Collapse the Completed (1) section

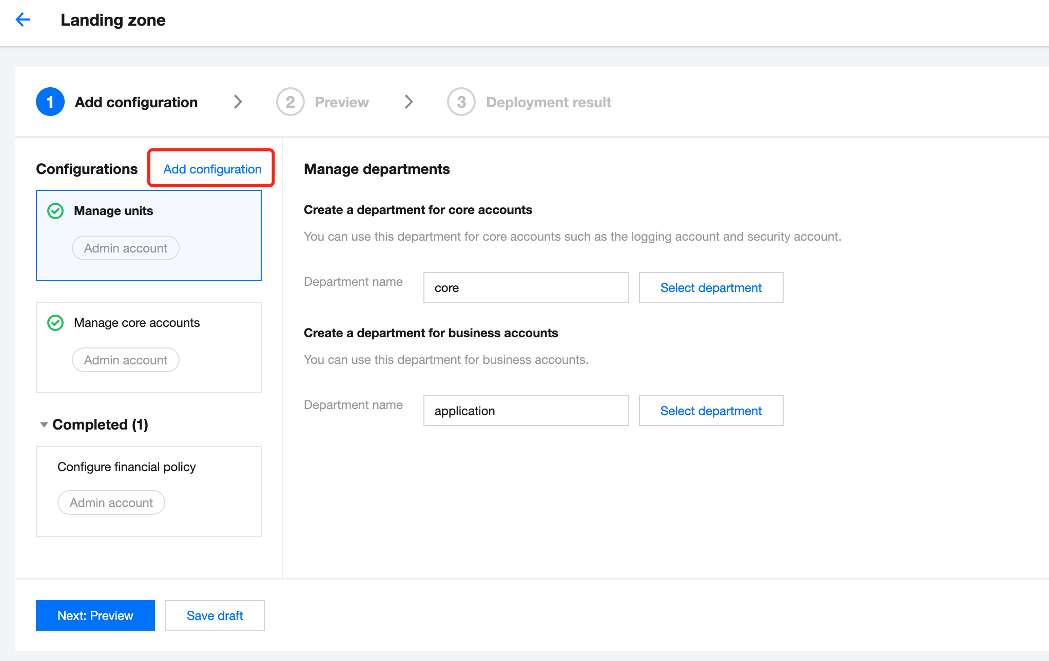(44, 425)
